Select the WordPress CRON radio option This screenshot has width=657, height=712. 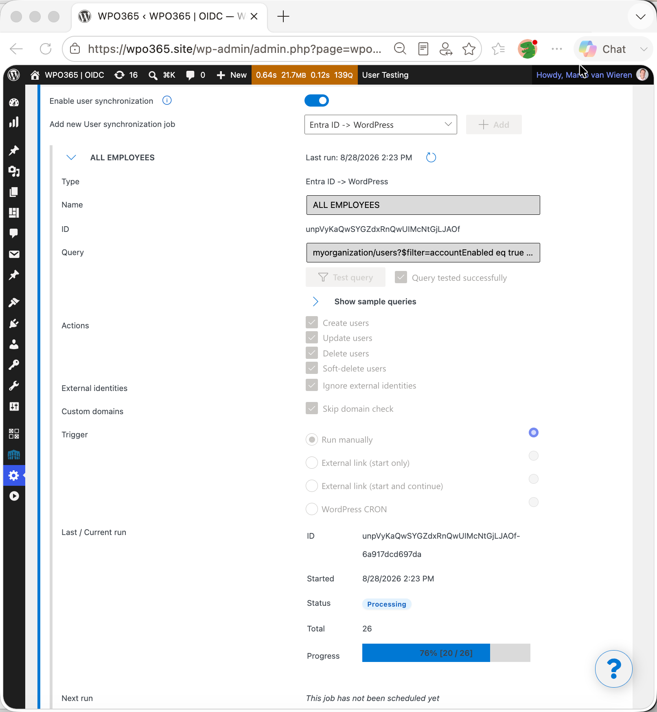pos(312,509)
